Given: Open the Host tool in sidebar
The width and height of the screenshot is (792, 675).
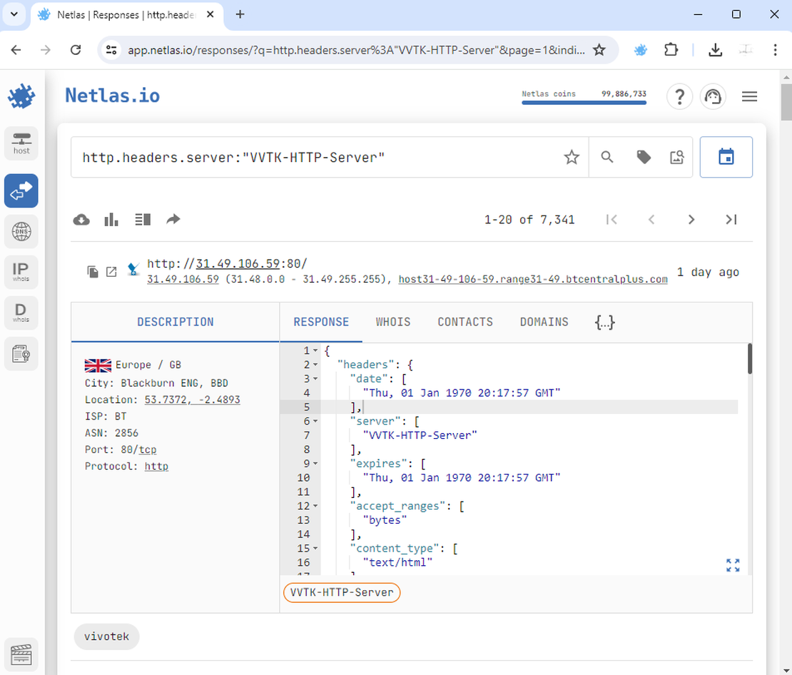Looking at the screenshot, I should click(x=21, y=143).
